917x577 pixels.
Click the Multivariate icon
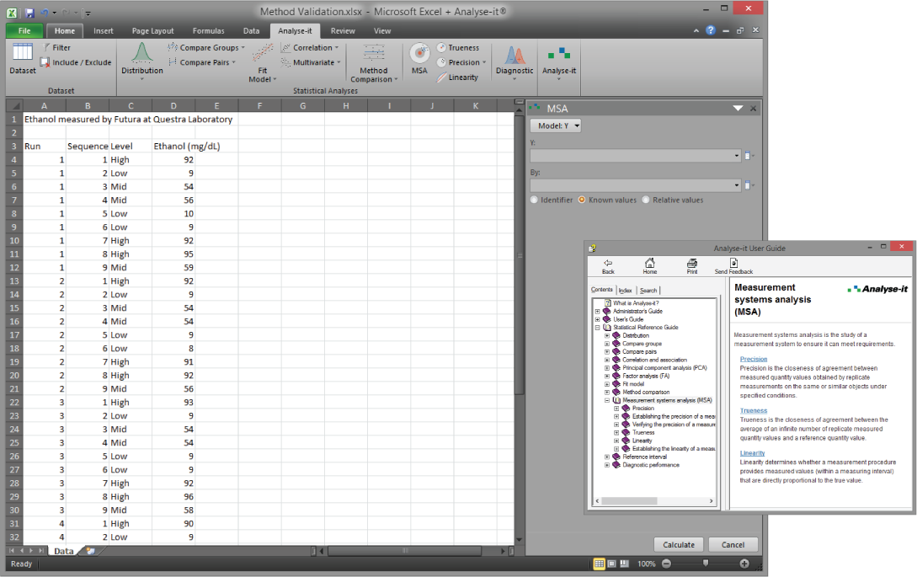[x=285, y=62]
